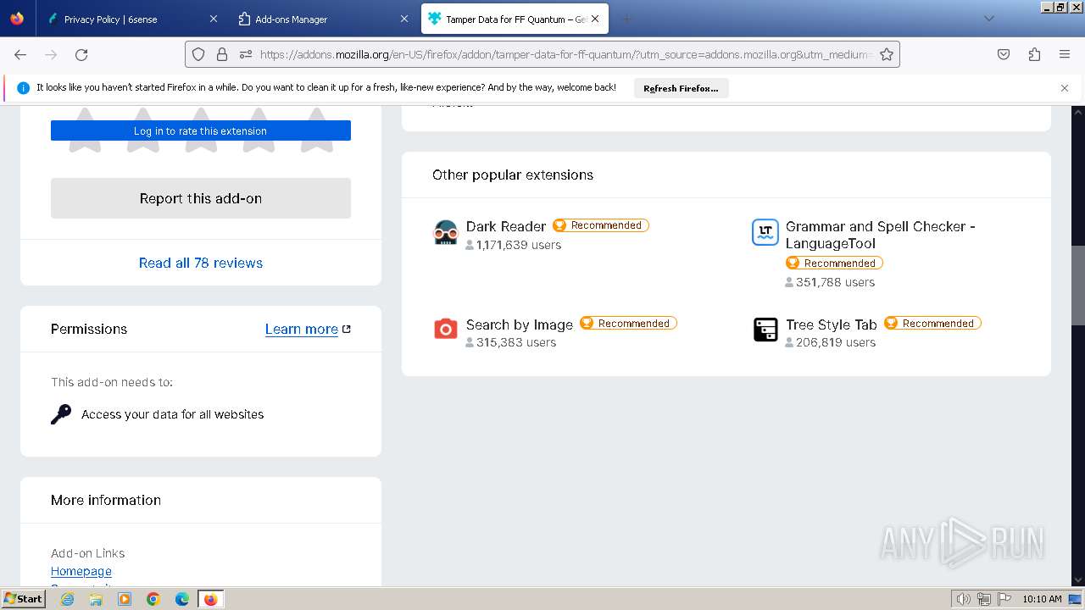This screenshot has height=610, width=1085.
Task: Click the Tree Style Tab icon
Action: click(765, 329)
